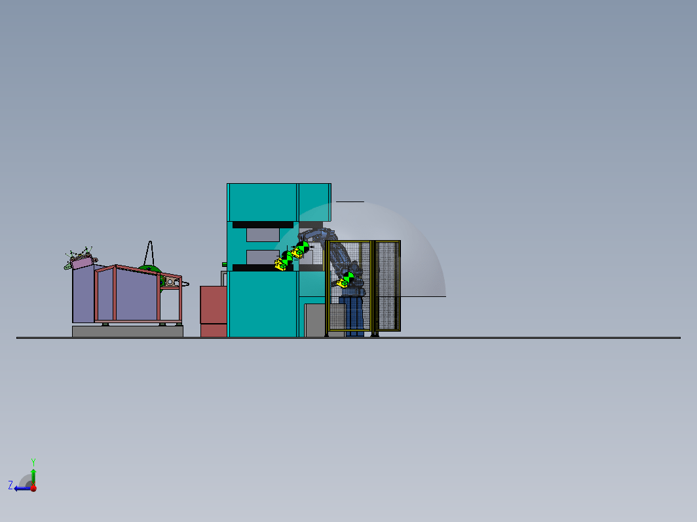Select the black lifting sling above the green reel

click(149, 253)
